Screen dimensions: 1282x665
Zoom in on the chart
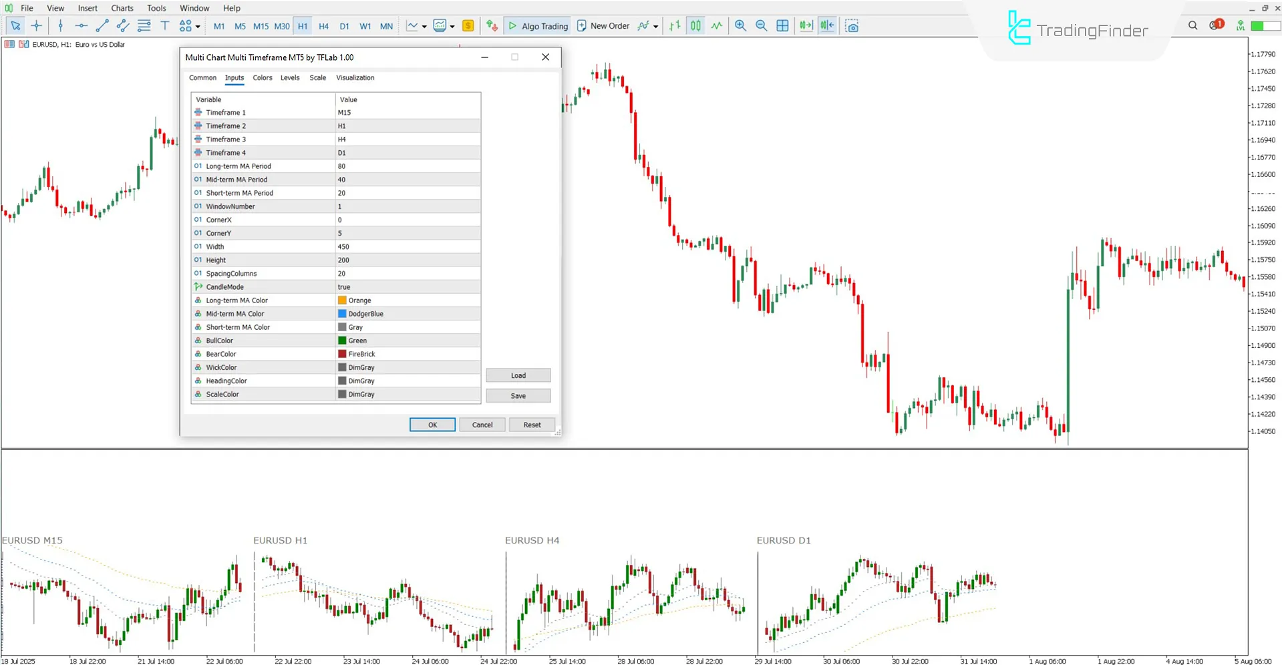[740, 25]
